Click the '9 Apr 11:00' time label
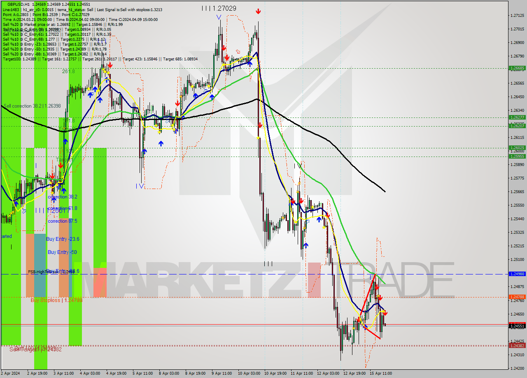527x378 pixels. (222, 373)
